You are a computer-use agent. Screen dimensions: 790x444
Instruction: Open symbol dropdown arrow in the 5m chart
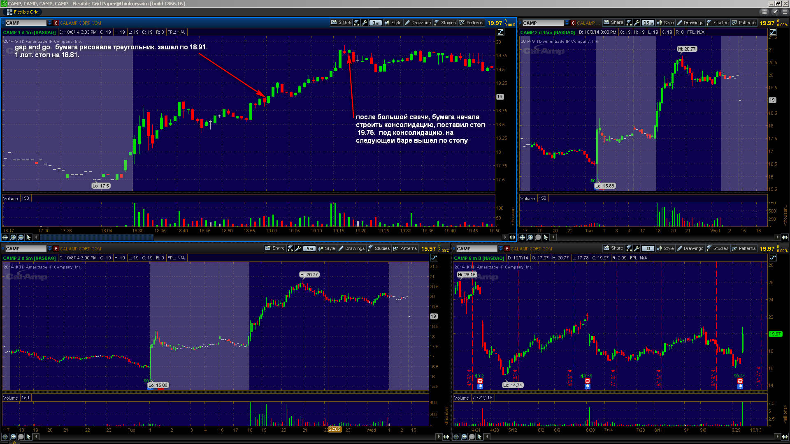tap(50, 249)
